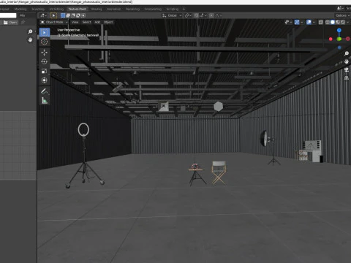Open the snapping options dropdown
The height and width of the screenshot is (263, 351).
(203, 15)
